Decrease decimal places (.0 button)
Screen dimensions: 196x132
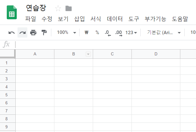click(x=108, y=33)
